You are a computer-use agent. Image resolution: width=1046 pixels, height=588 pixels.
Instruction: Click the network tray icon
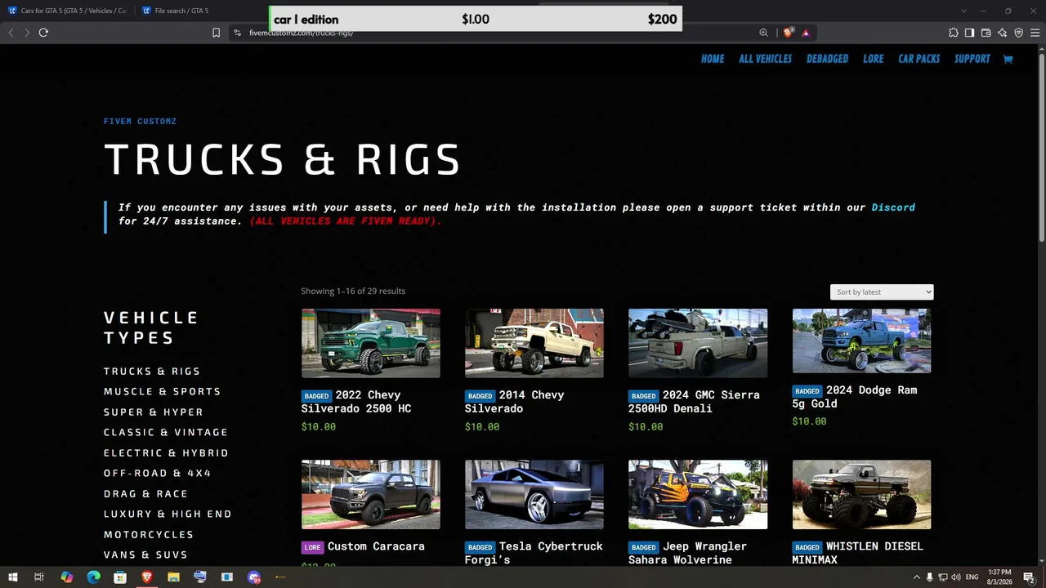tap(942, 577)
